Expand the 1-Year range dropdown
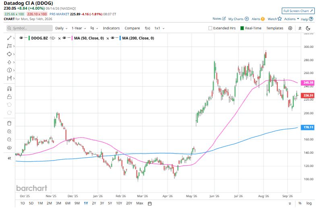This screenshot has height=208, width=316. (x=79, y=28)
